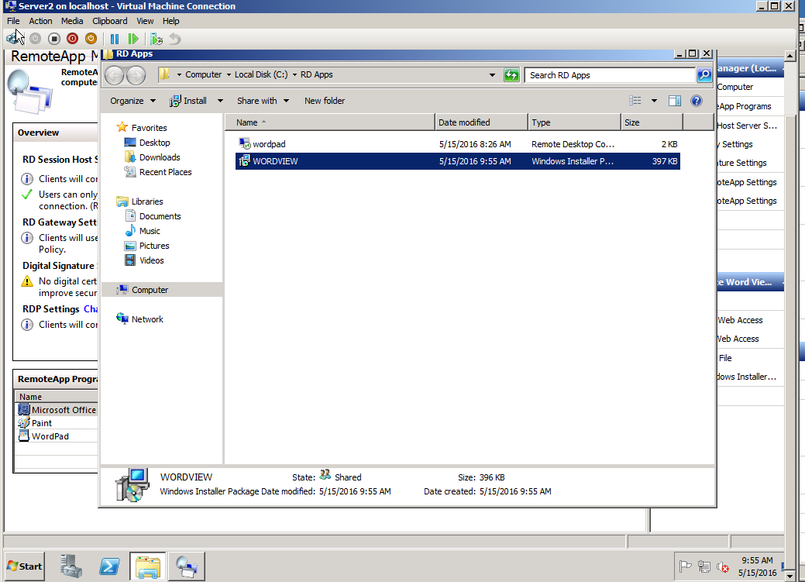Open PowerShell from taskbar

point(109,566)
